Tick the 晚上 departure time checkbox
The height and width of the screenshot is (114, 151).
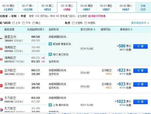(x=34, y=23)
